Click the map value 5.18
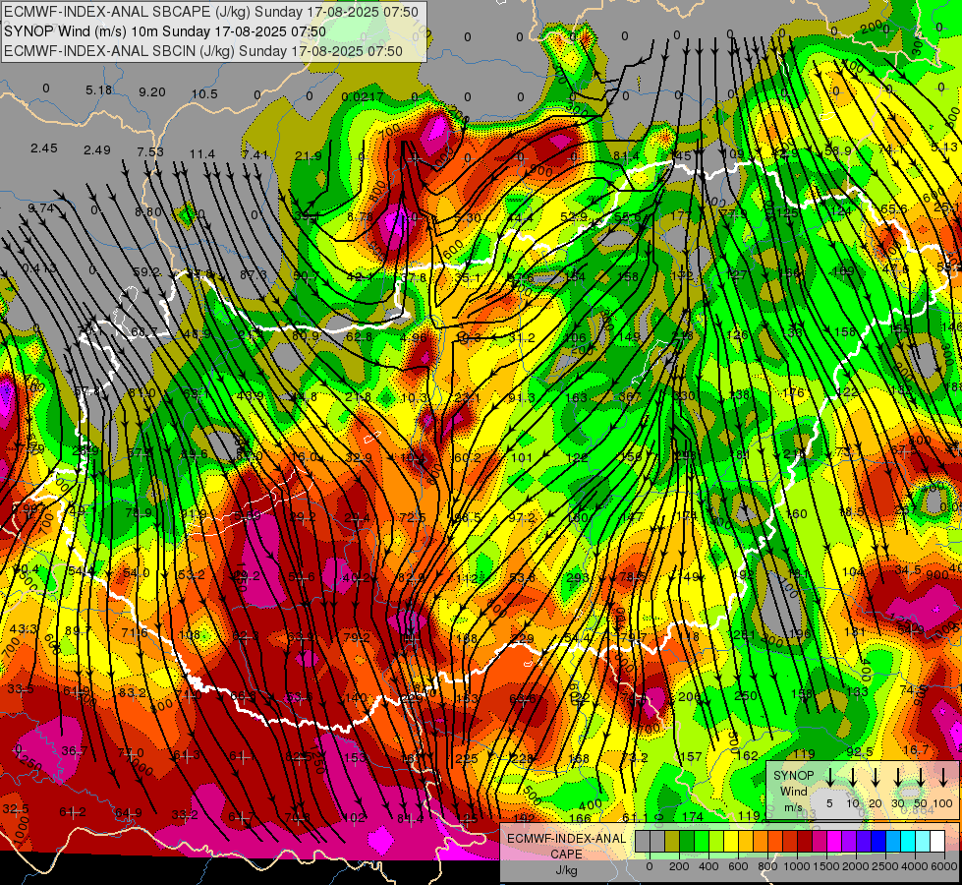962x885 pixels. point(99,90)
